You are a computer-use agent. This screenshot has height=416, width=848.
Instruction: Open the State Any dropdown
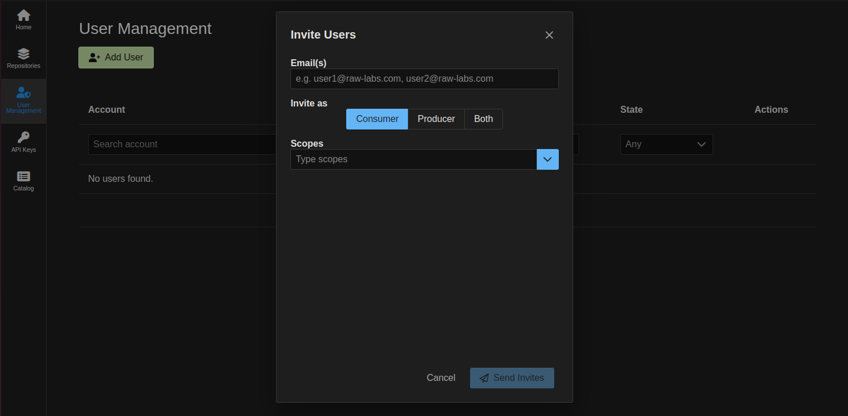pyautogui.click(x=667, y=144)
